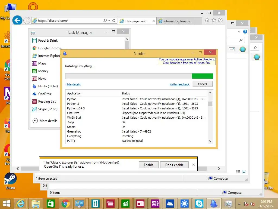
Task: Click the Status column header
Action: 163,94
